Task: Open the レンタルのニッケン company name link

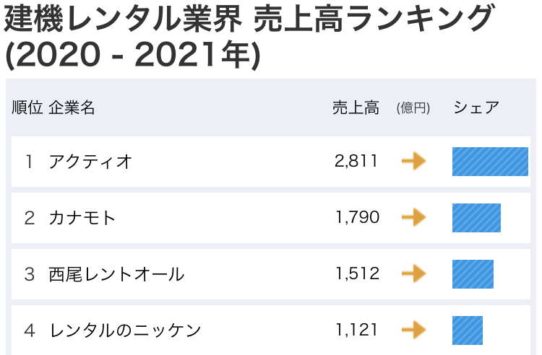Action: [124, 330]
